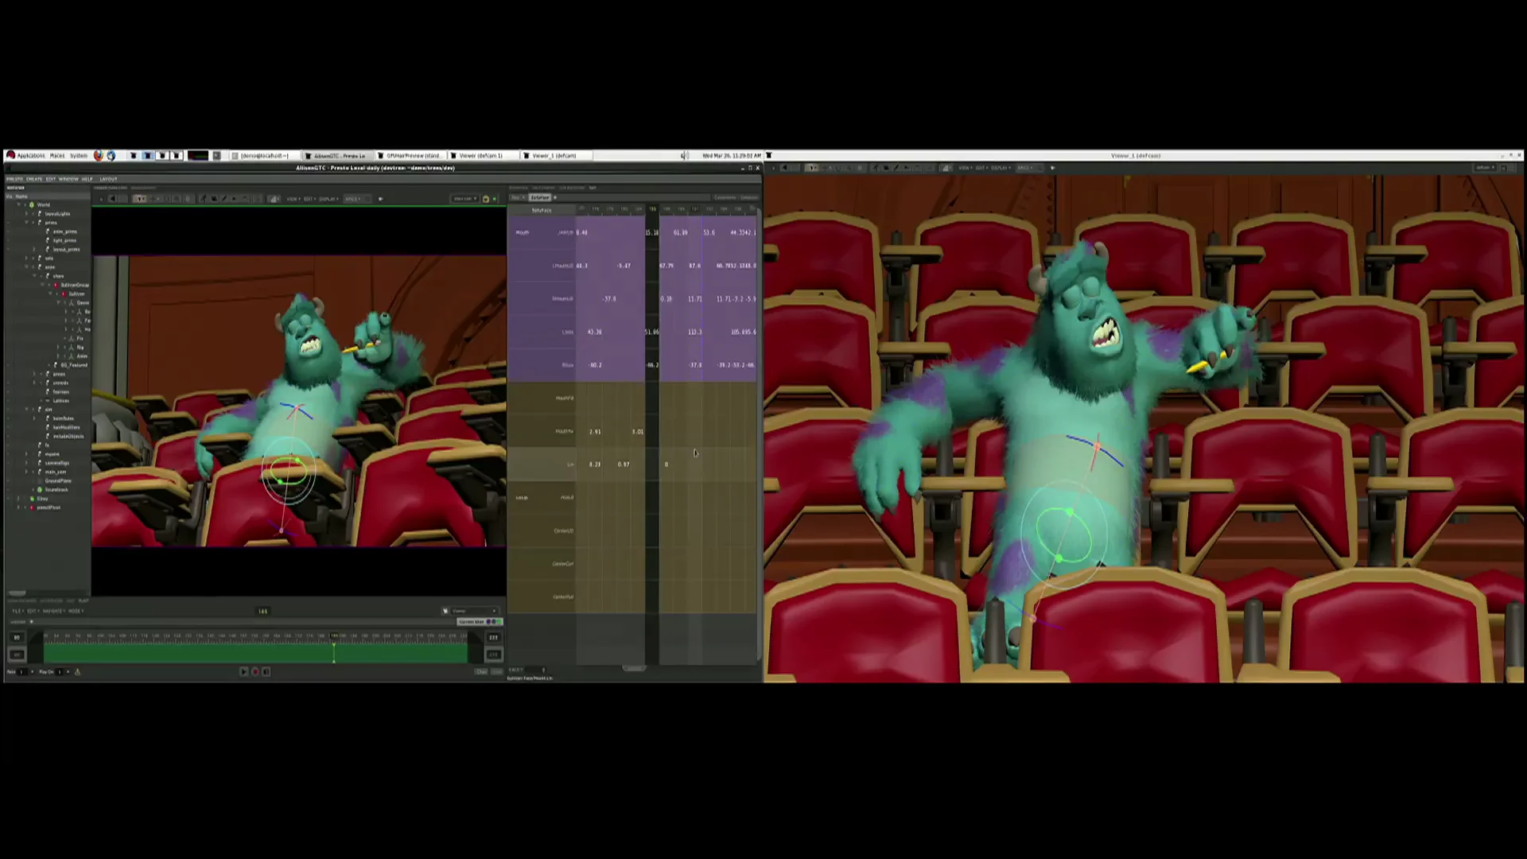Collapse the World tree node

tap(19, 204)
